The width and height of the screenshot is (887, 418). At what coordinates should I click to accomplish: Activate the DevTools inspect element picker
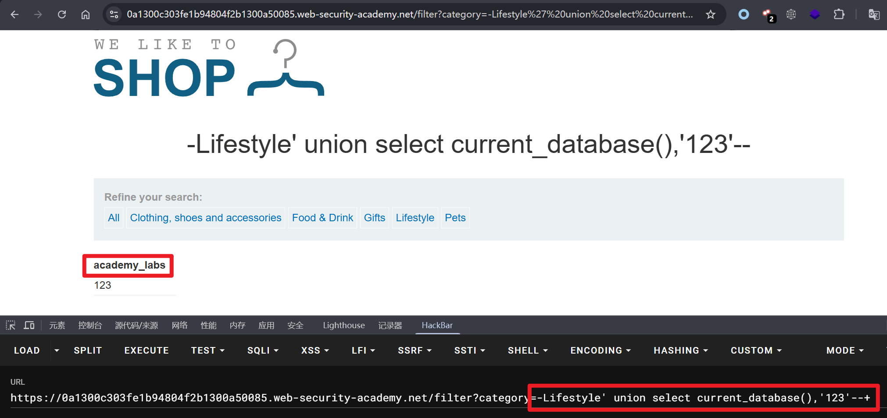click(11, 325)
